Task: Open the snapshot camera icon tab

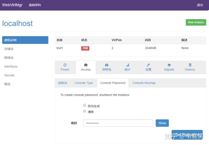Action: (x=107, y=65)
